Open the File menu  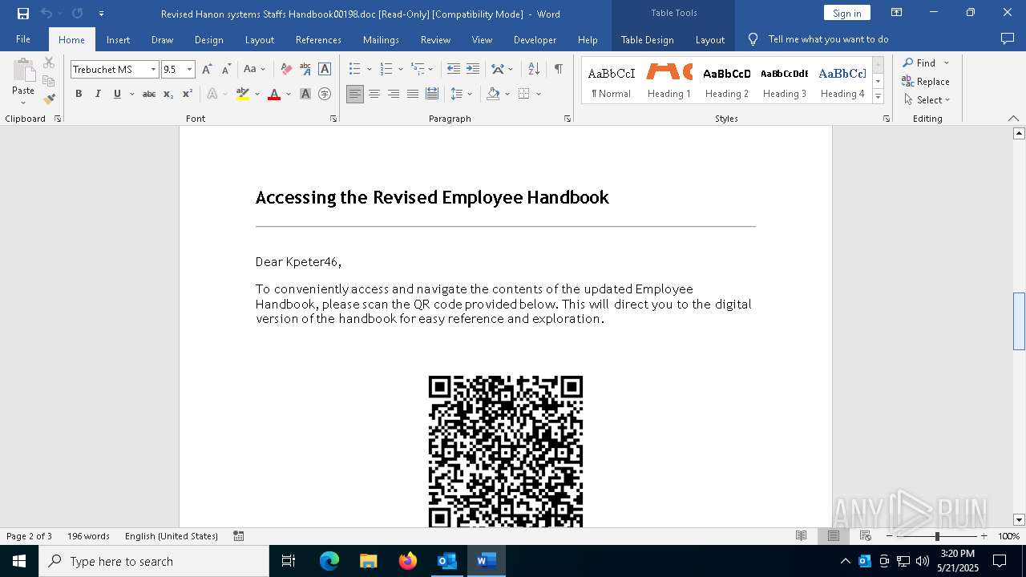pyautogui.click(x=23, y=39)
